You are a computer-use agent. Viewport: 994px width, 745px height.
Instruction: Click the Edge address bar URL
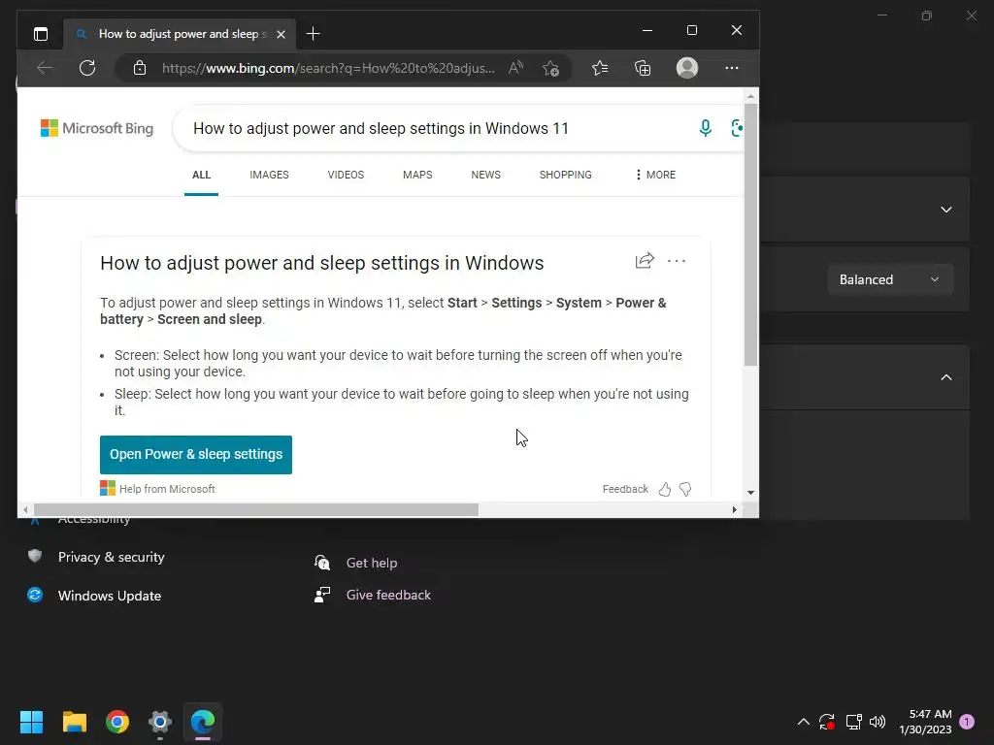[x=328, y=69]
